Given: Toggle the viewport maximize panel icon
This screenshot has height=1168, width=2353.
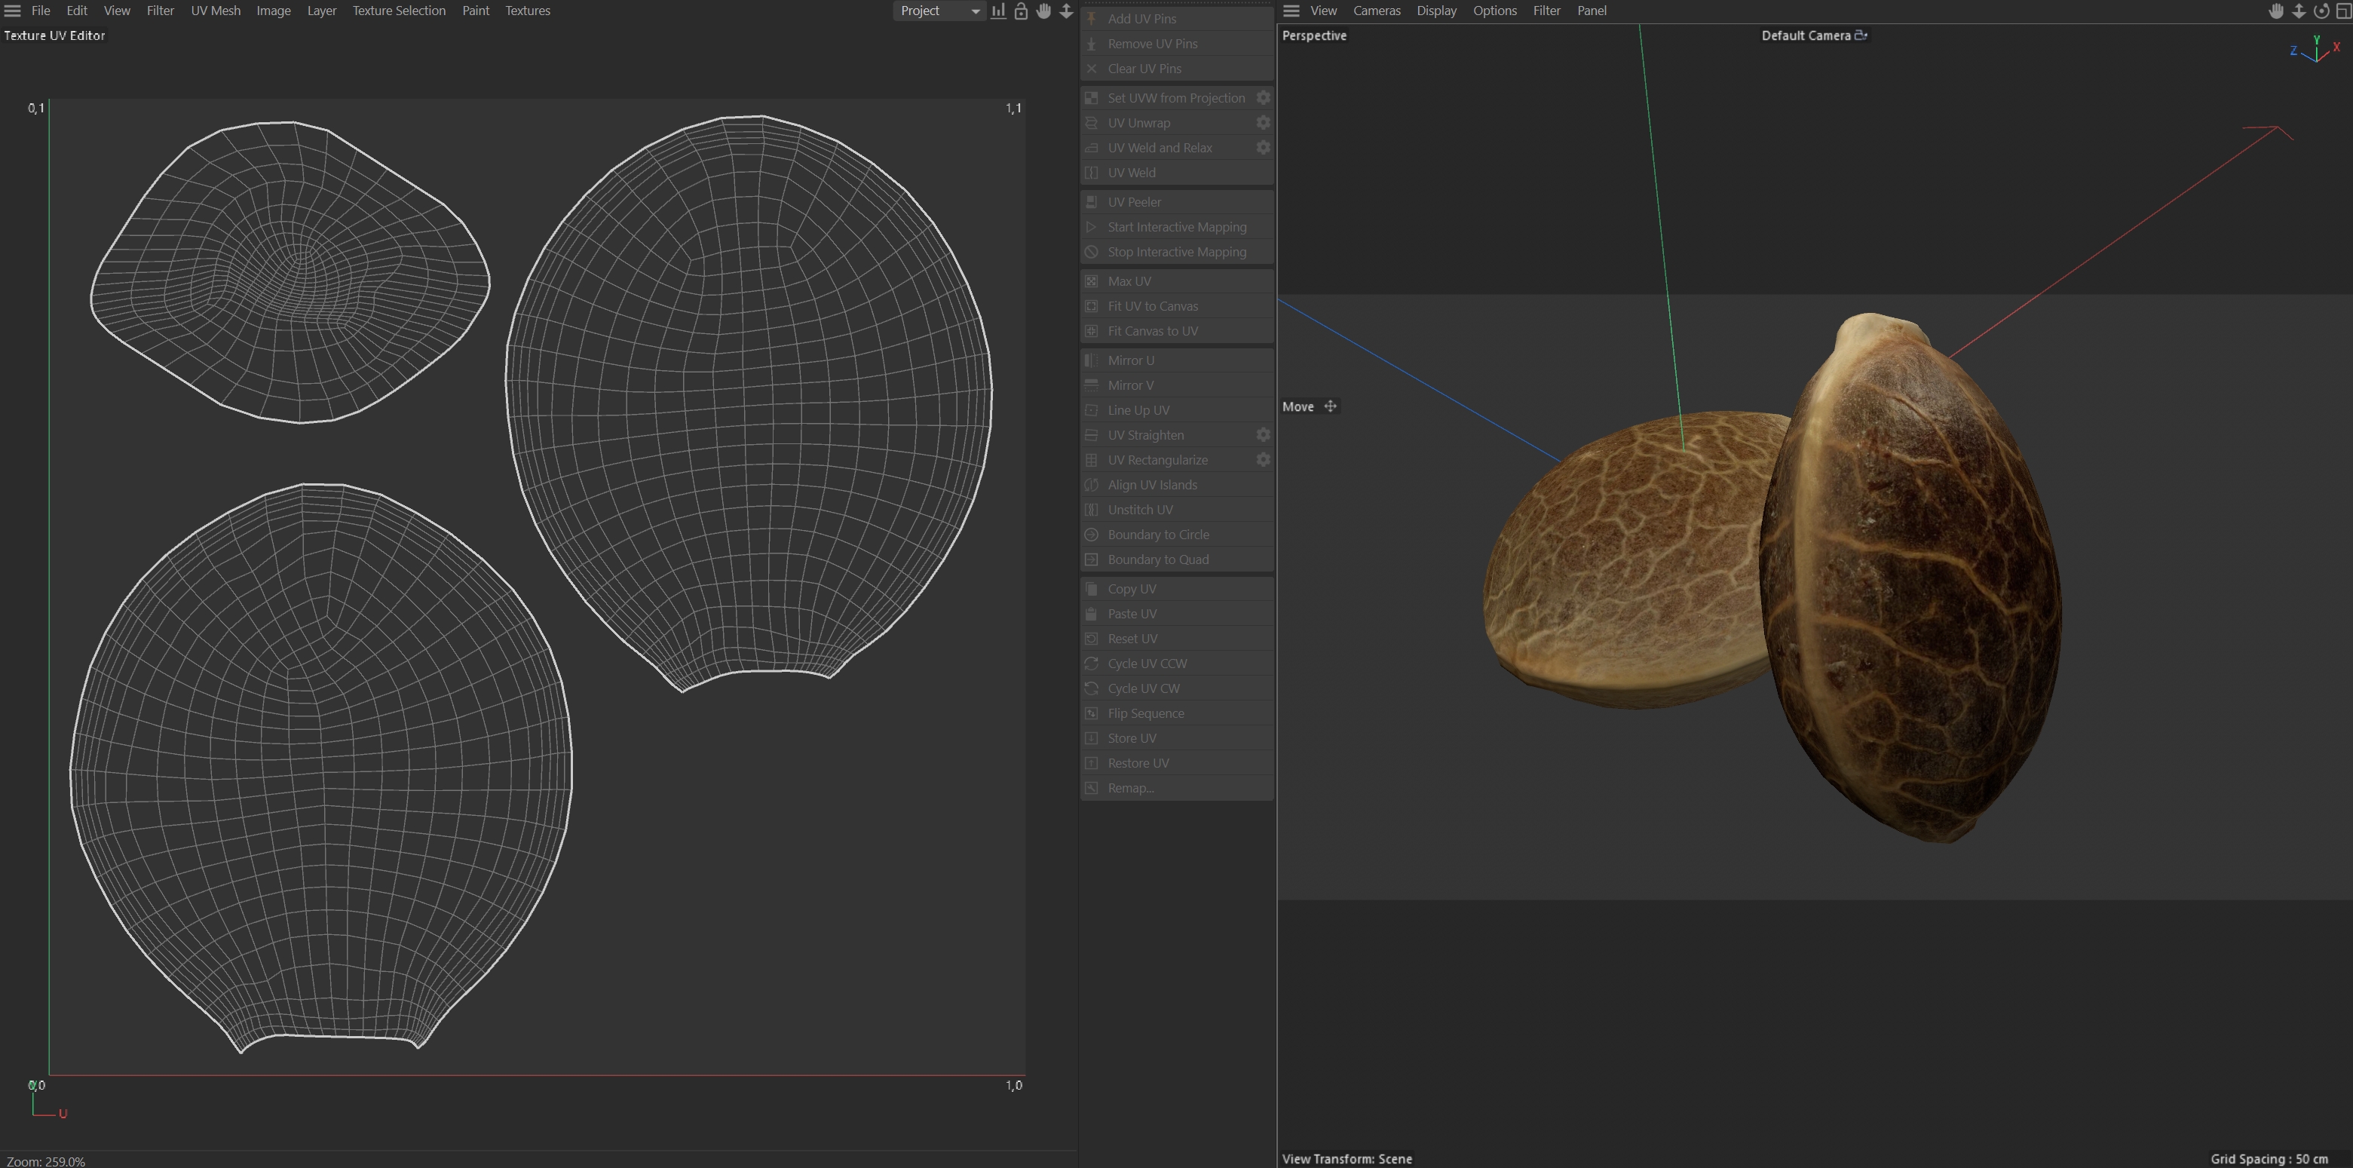Looking at the screenshot, I should [2343, 11].
